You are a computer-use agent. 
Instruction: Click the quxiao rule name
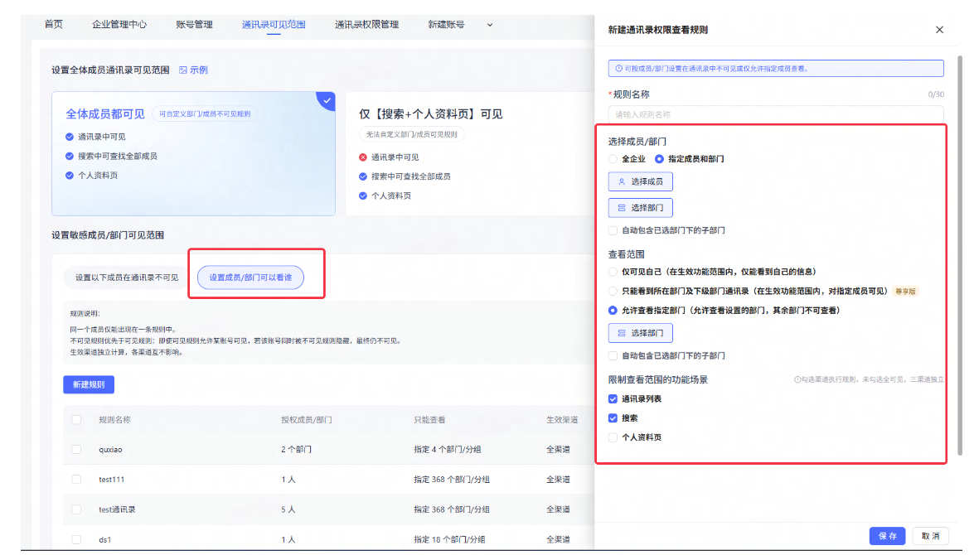click(110, 450)
